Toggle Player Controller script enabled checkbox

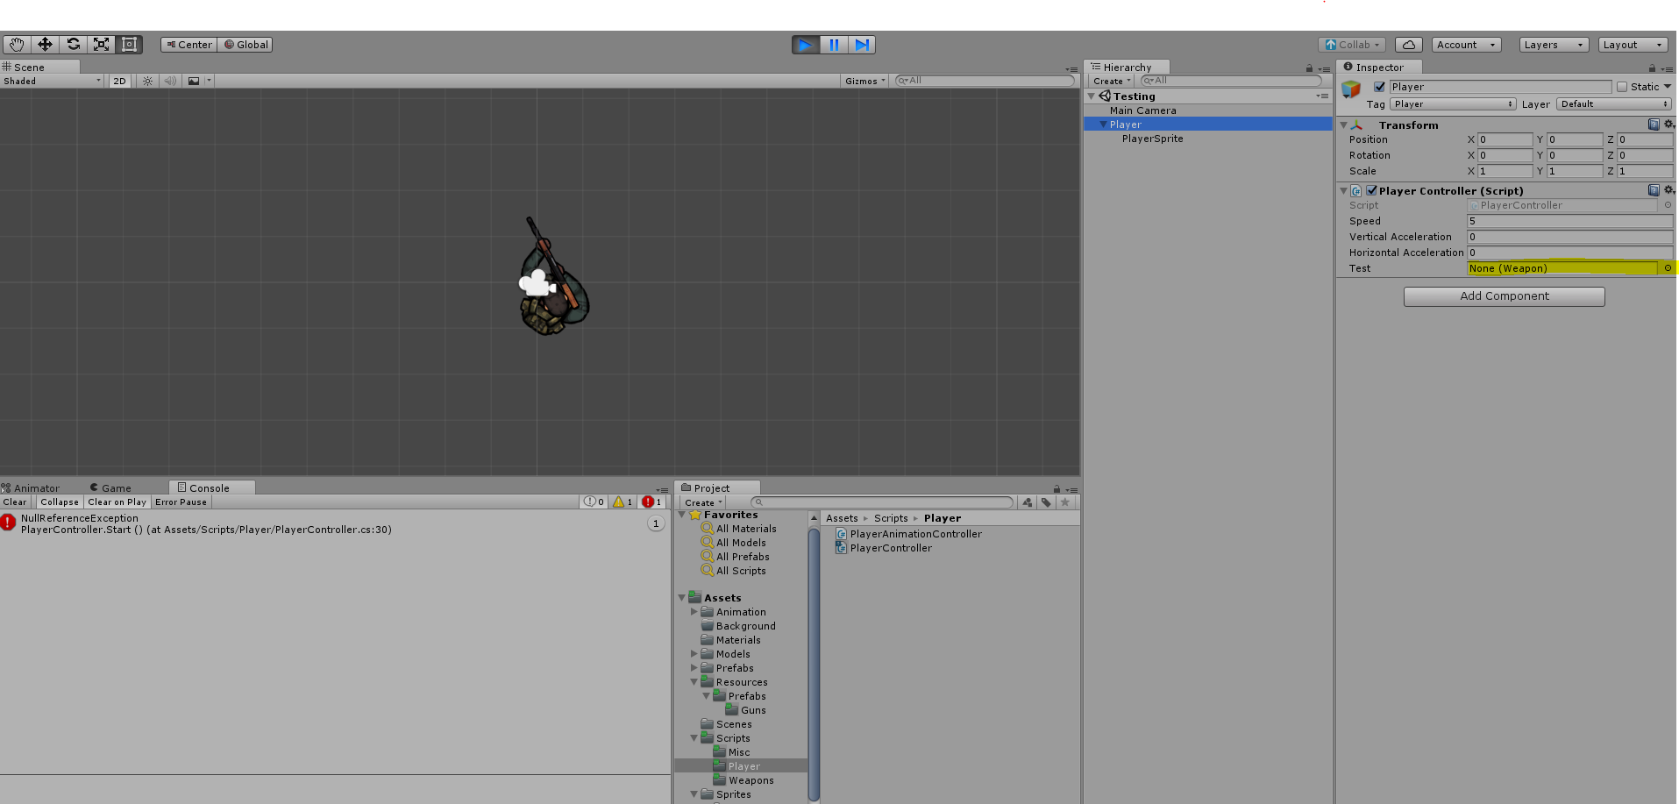[x=1371, y=190]
